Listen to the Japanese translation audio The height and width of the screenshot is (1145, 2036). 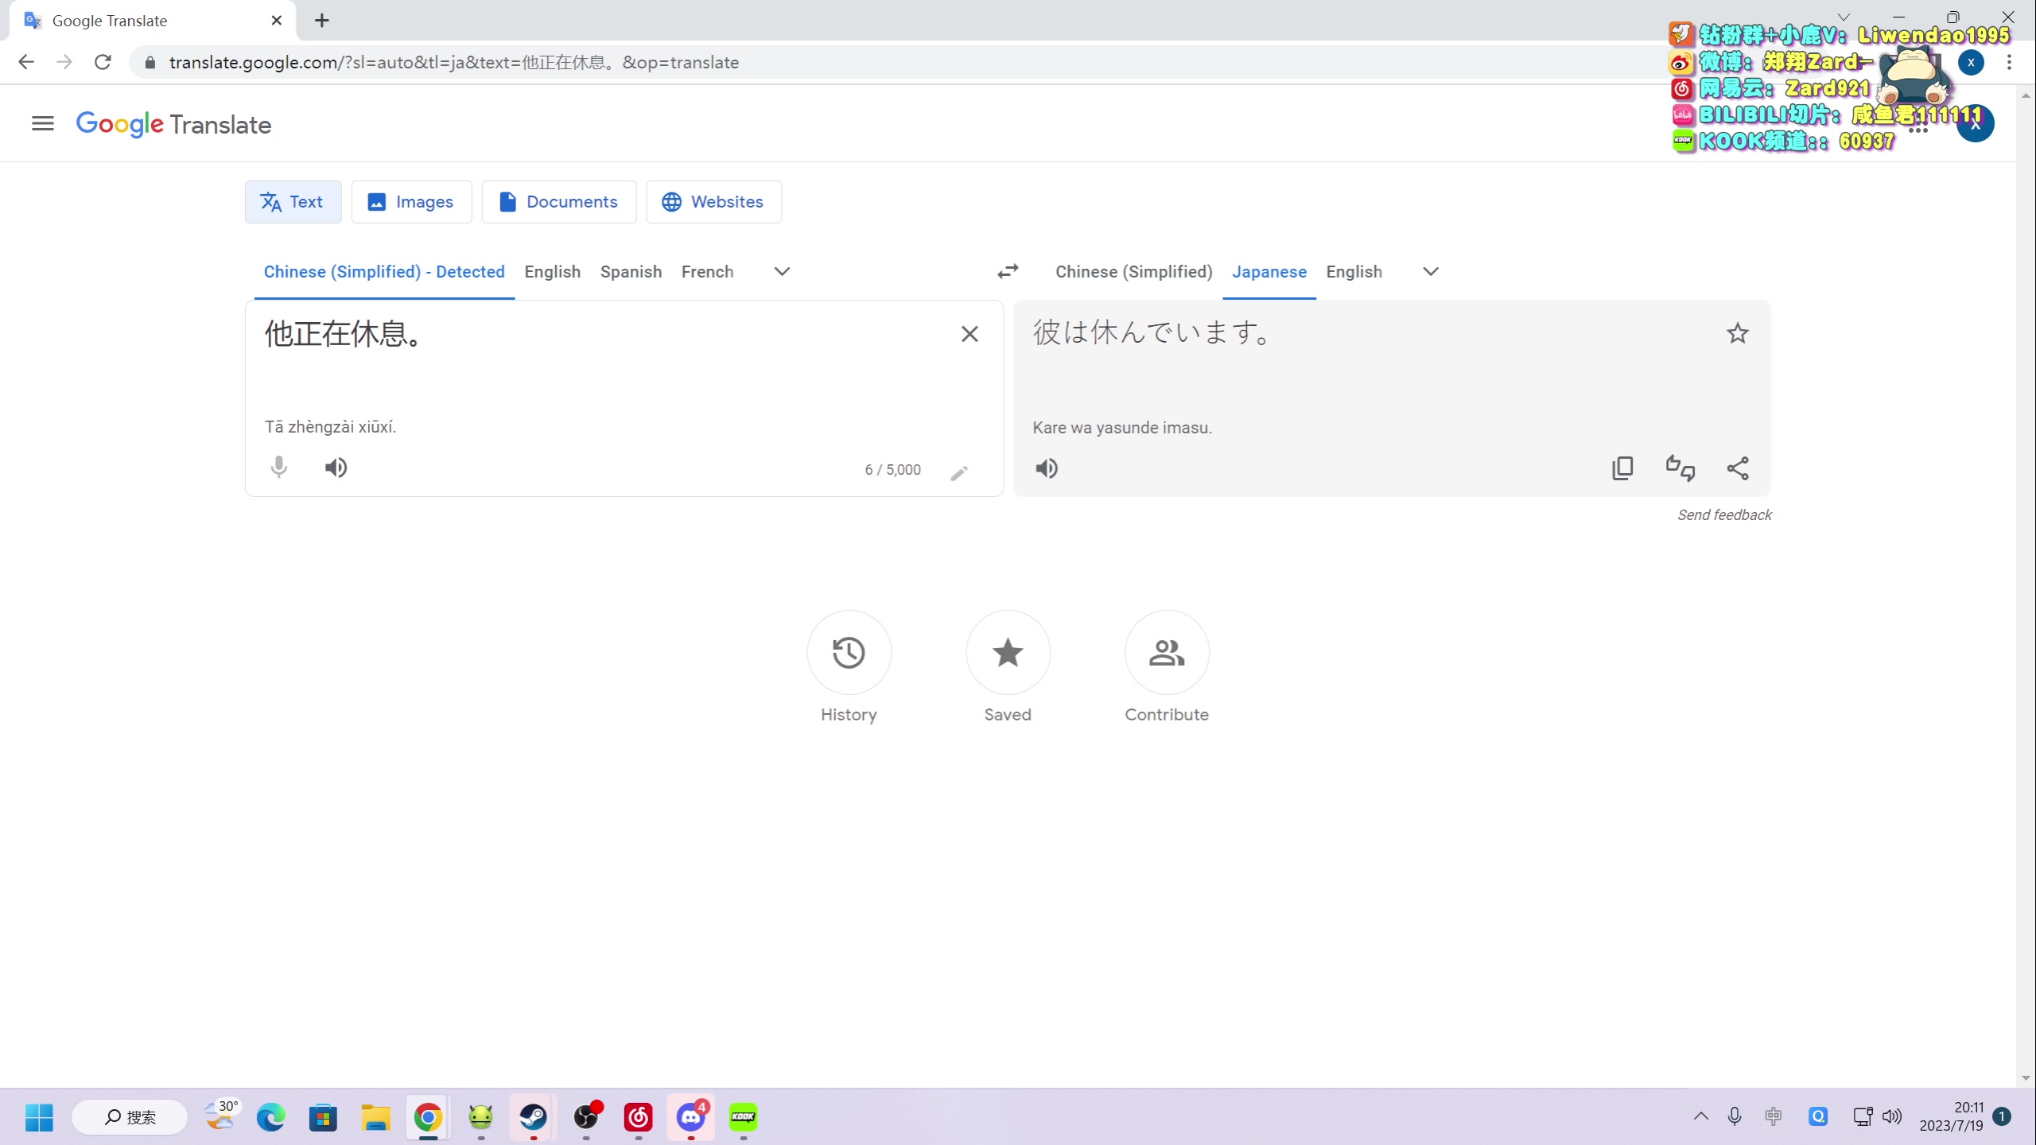(x=1047, y=468)
